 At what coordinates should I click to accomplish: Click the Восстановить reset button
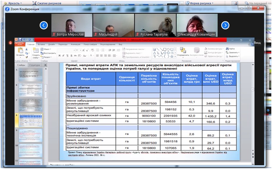click(48, 53)
